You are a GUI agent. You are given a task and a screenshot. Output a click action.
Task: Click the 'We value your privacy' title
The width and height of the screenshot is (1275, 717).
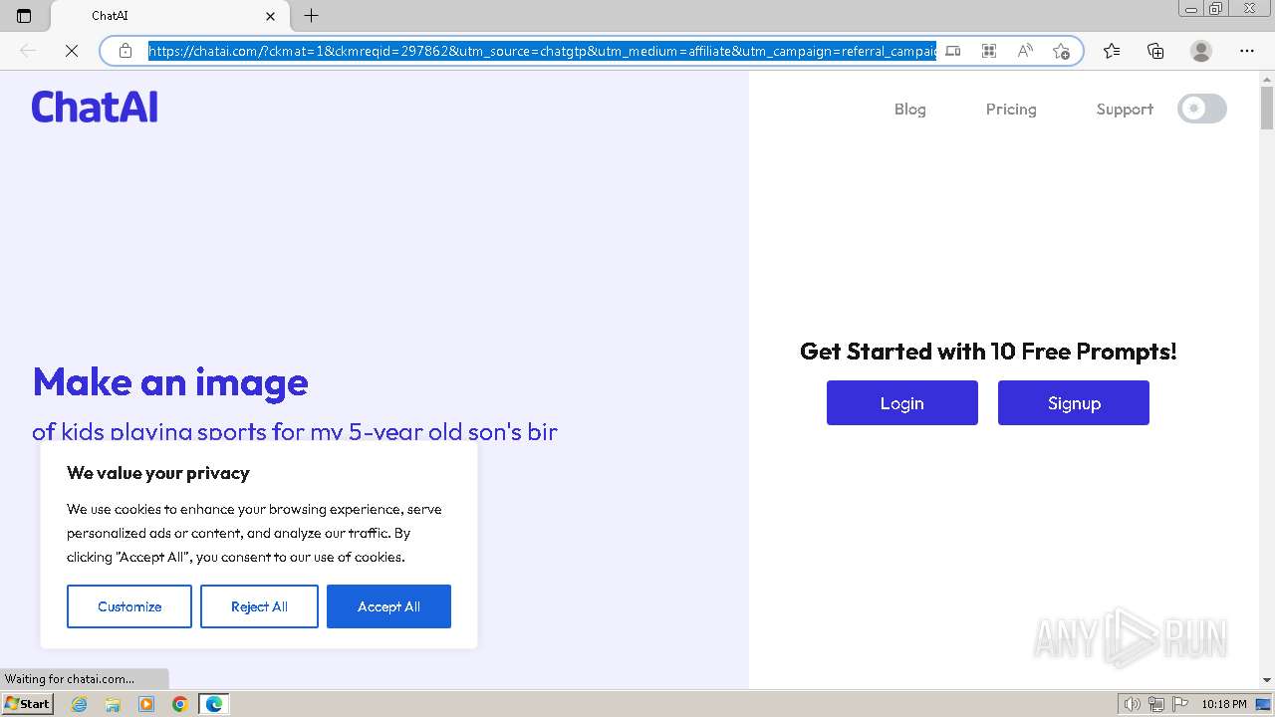158,473
